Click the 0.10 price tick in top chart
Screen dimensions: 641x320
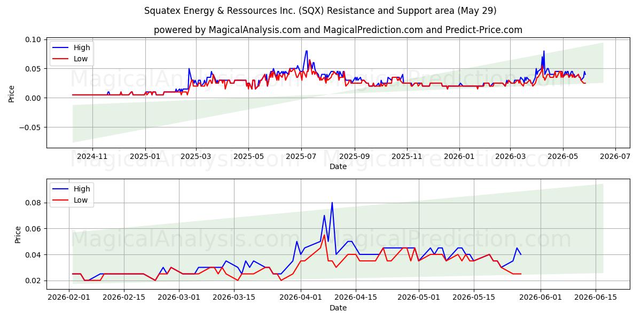point(33,39)
